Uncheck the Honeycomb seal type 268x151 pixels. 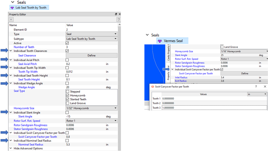pos(68,95)
